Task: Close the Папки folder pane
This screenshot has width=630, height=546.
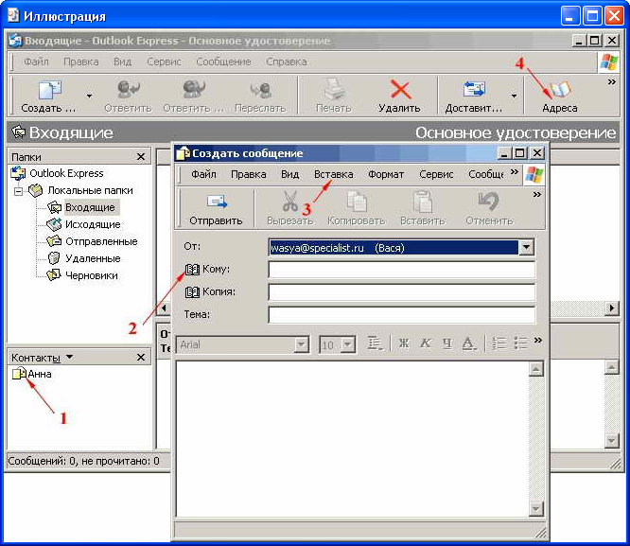Action: (x=141, y=156)
